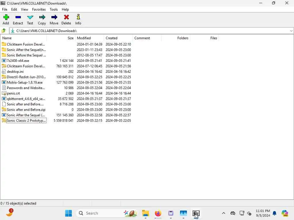Open the notification bell in the tray
The height and width of the screenshot is (220, 294).
point(274,213)
